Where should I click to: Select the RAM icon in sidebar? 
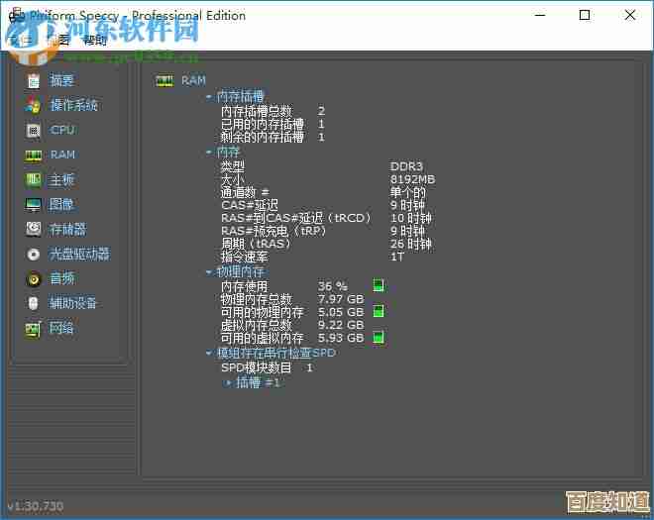click(33, 156)
